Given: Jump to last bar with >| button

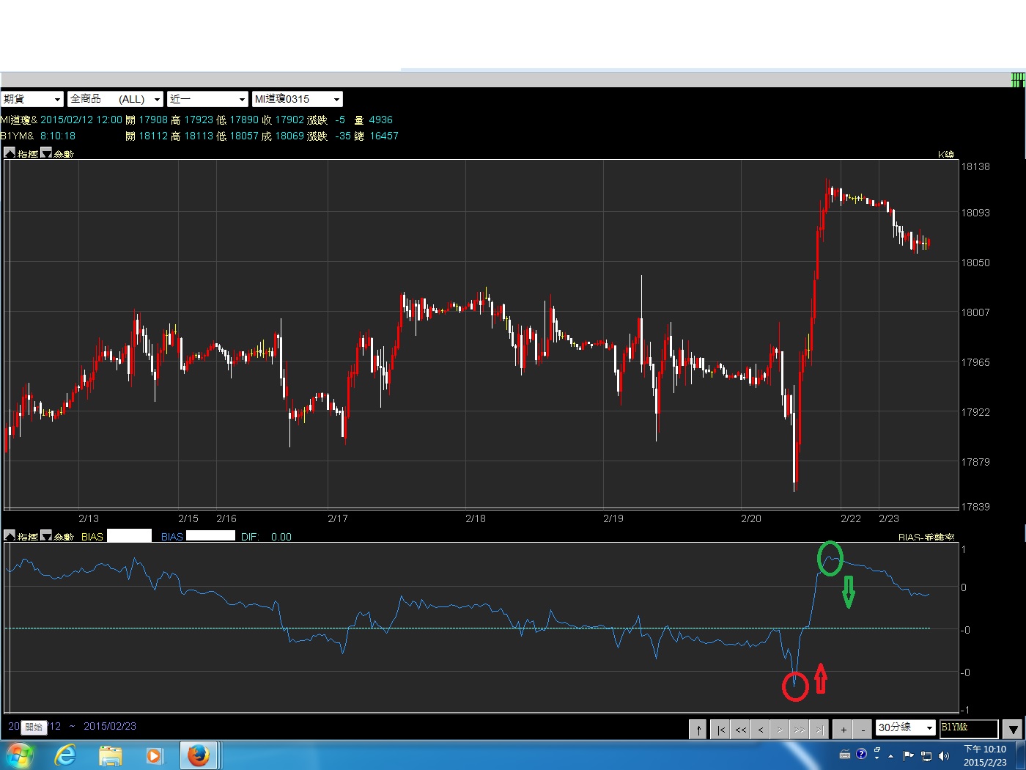Looking at the screenshot, I should click(x=819, y=729).
